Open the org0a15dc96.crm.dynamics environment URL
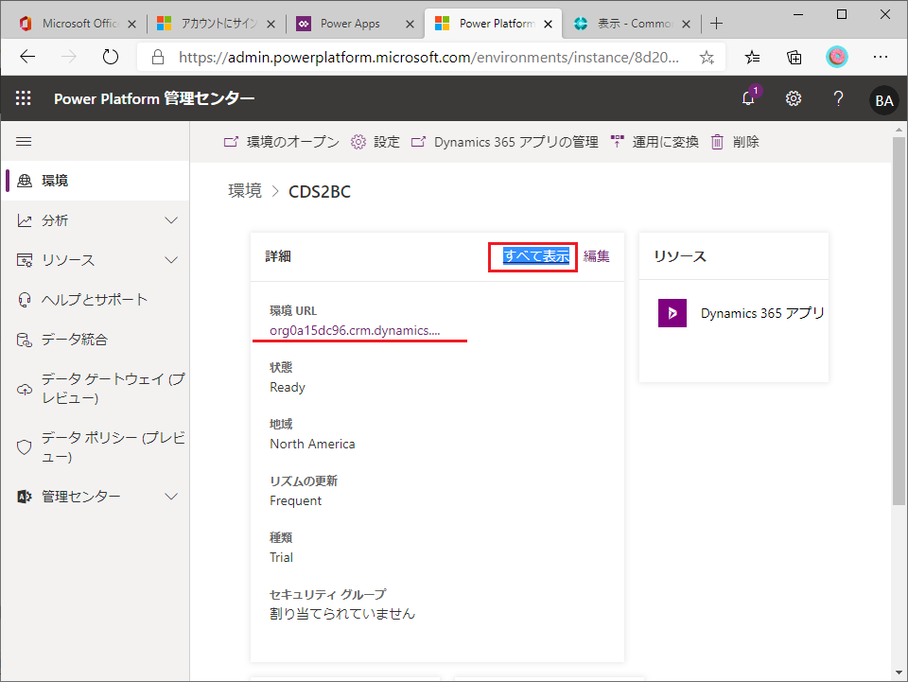This screenshot has height=682, width=908. click(x=355, y=330)
